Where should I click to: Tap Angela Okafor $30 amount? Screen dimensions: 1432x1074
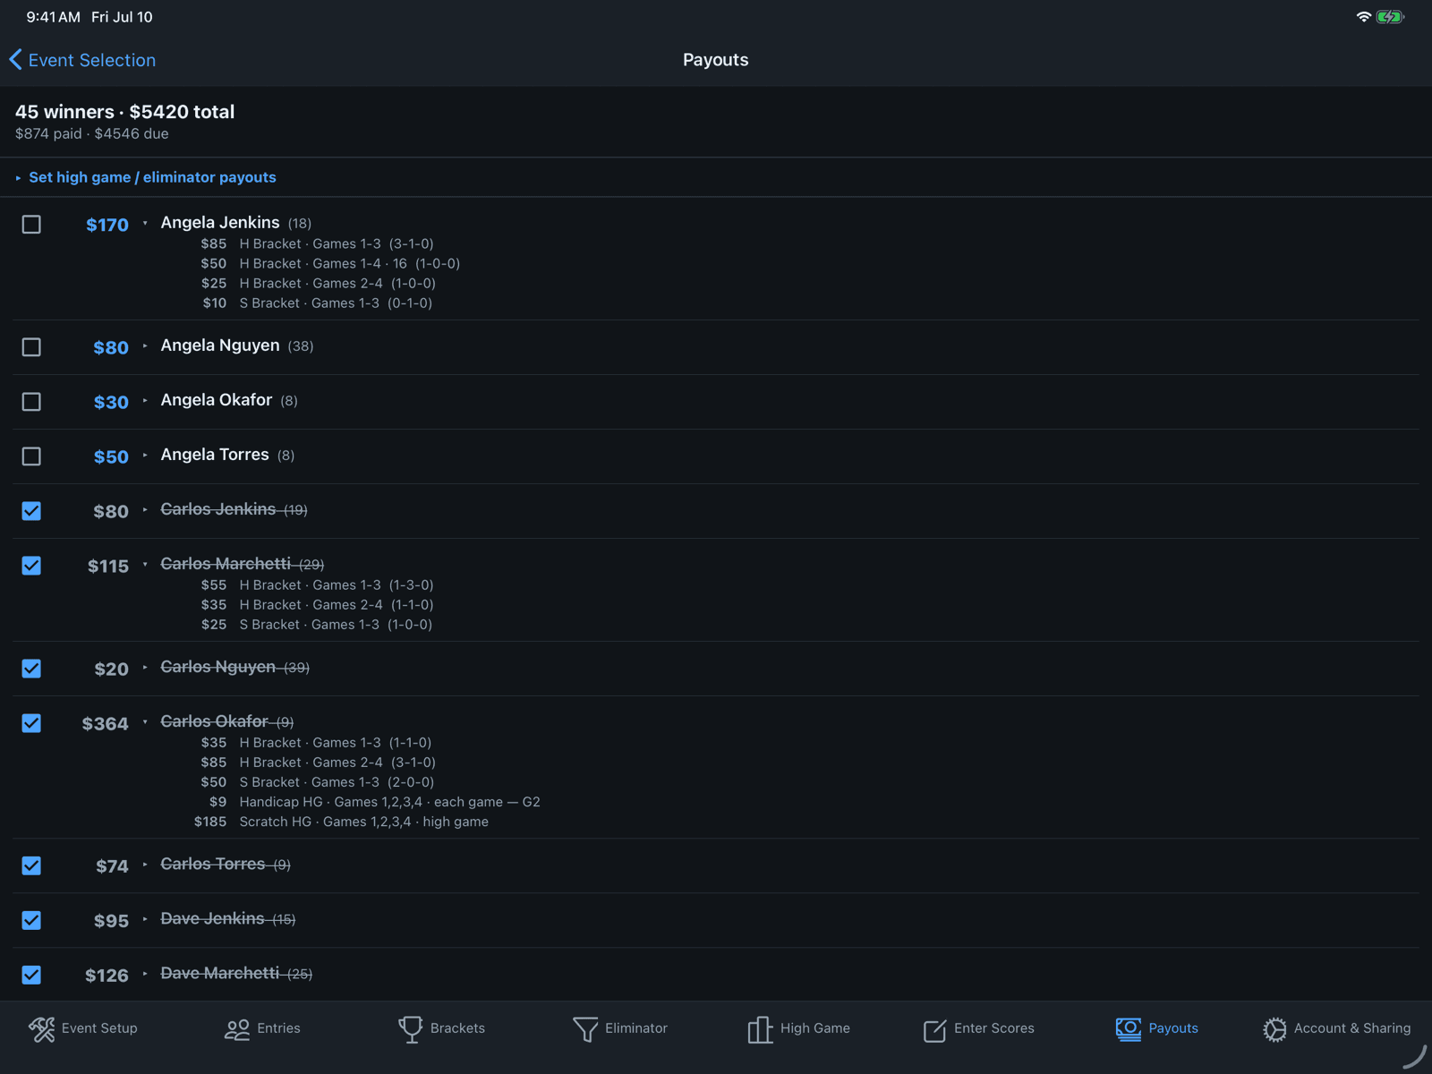(x=111, y=402)
